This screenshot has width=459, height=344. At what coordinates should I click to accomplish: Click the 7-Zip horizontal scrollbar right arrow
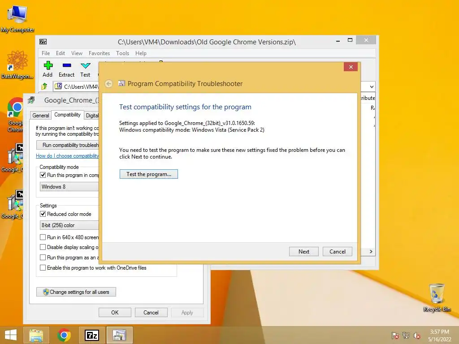tap(371, 252)
